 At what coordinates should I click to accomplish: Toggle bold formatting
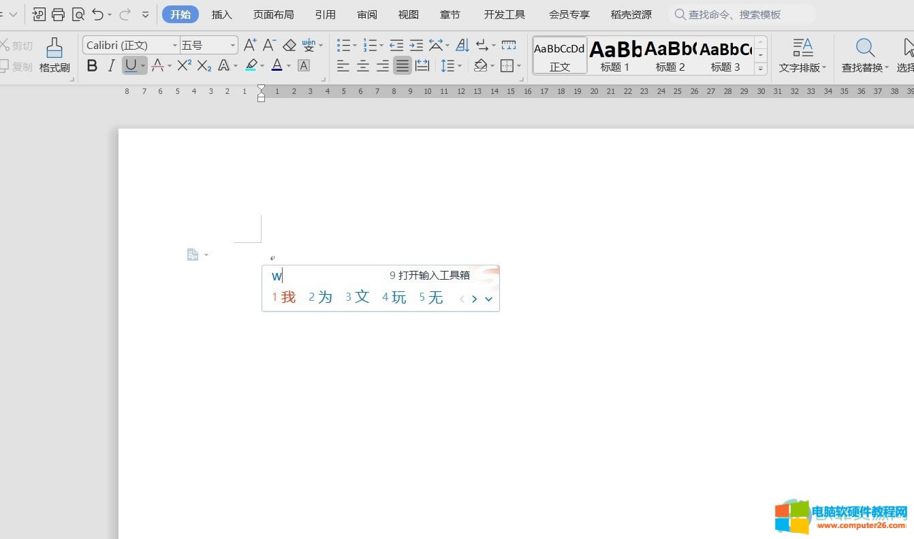tap(93, 66)
